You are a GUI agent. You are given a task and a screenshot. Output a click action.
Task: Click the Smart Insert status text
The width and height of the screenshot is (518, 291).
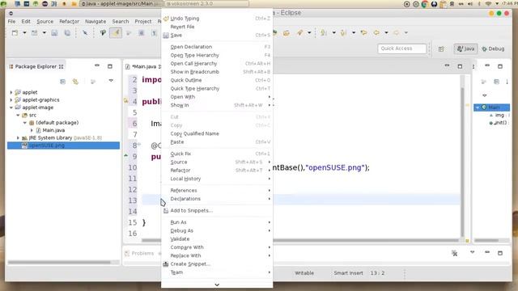pos(348,273)
